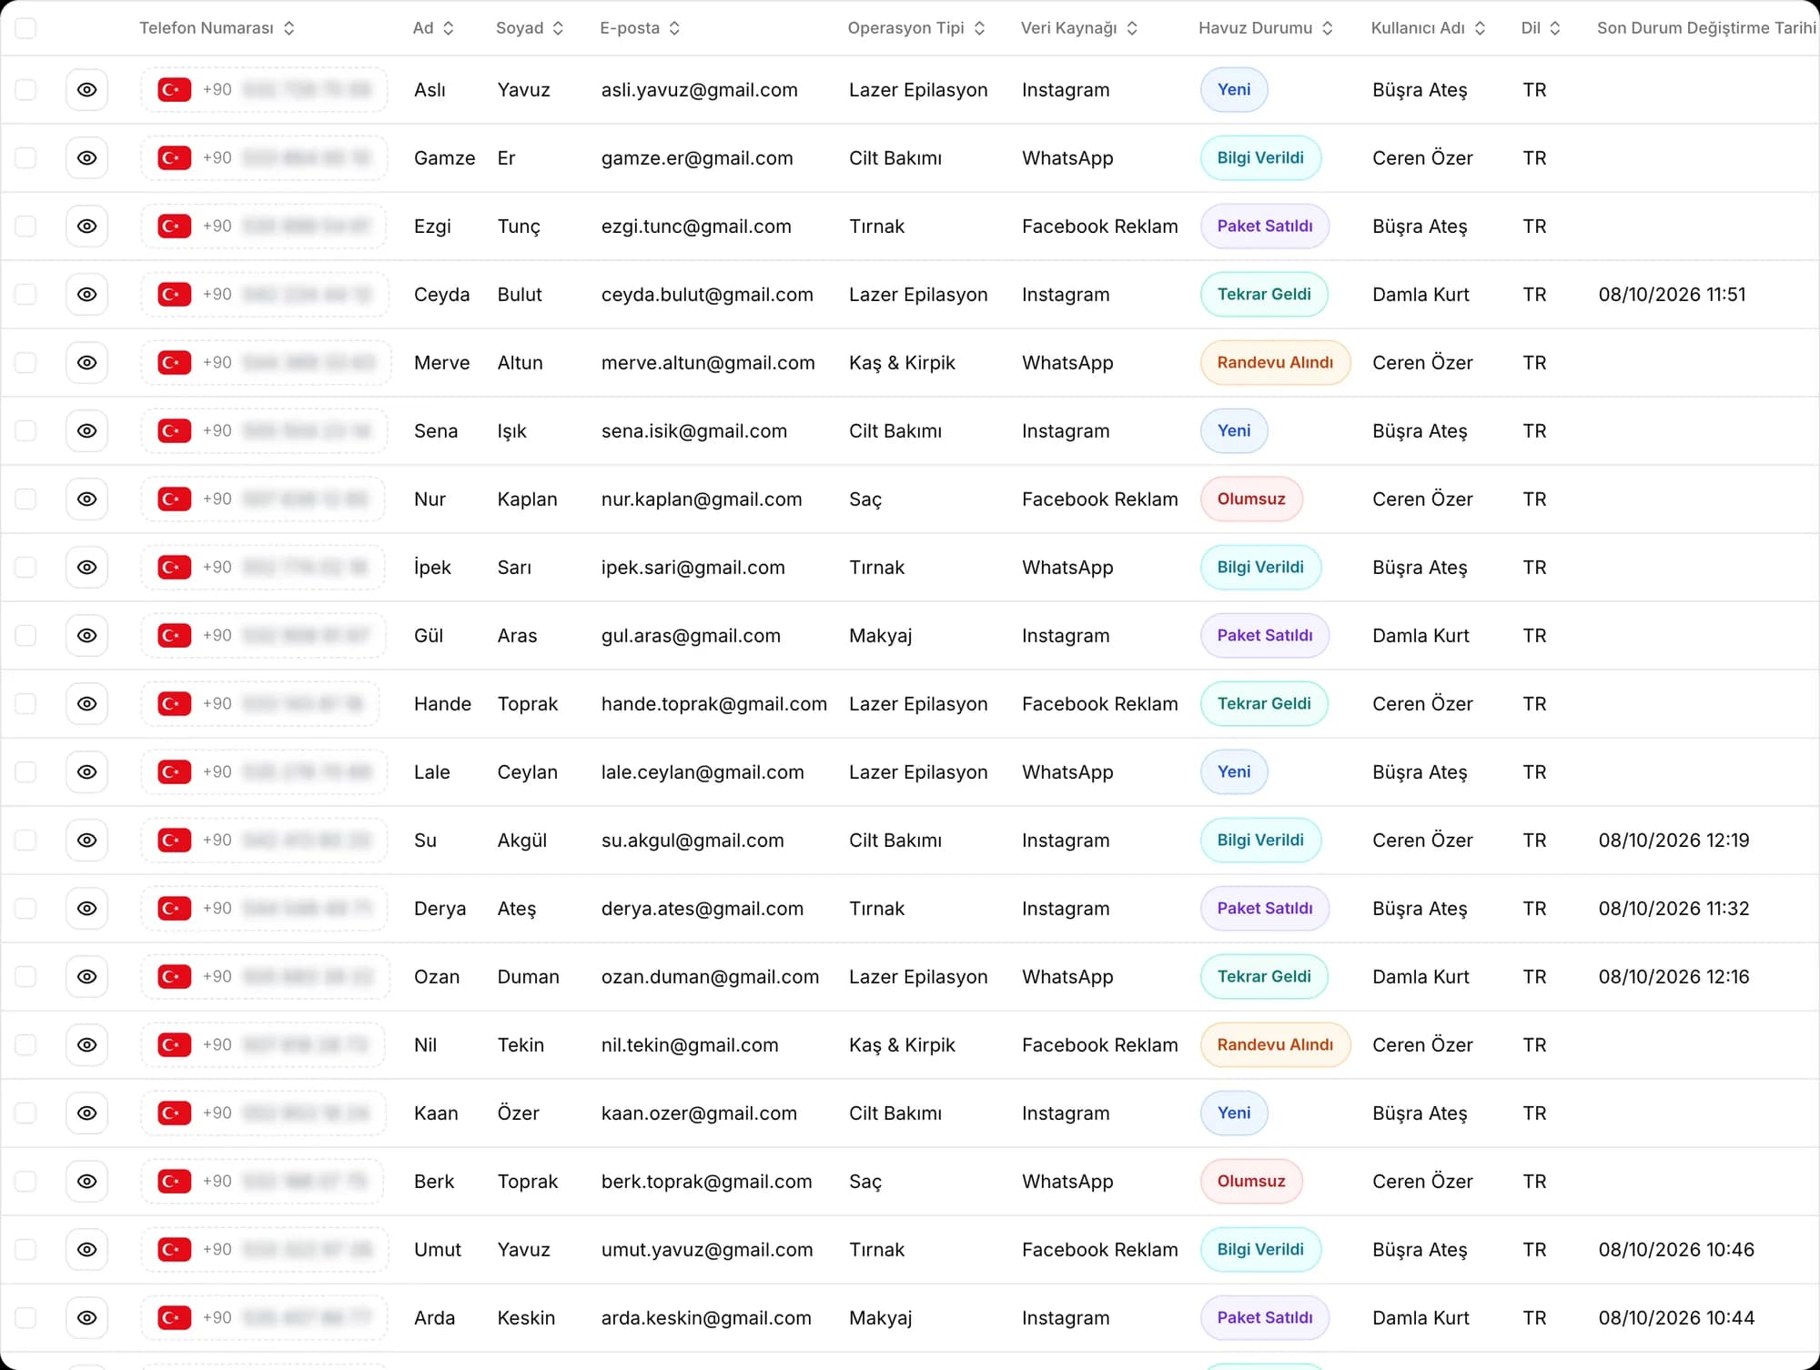Sort by Veri Kaynağı header
1820x1370 pixels.
click(x=1079, y=28)
